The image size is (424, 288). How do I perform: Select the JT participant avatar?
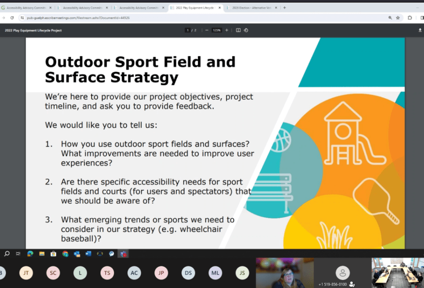(x=26, y=273)
